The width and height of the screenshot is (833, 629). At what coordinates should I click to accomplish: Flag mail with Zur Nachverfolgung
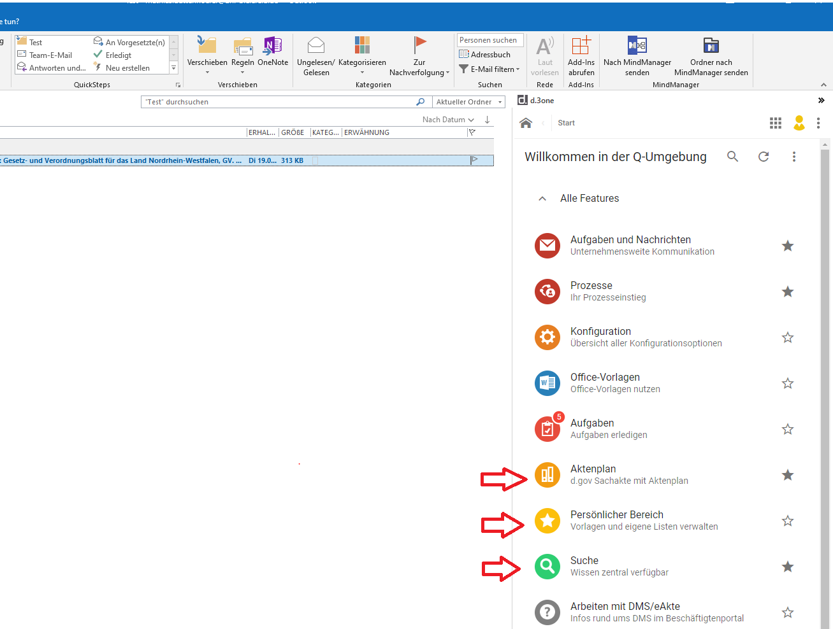(419, 57)
